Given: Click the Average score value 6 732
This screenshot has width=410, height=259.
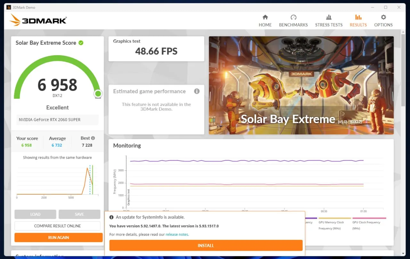Looking at the screenshot, I should coord(57,145).
